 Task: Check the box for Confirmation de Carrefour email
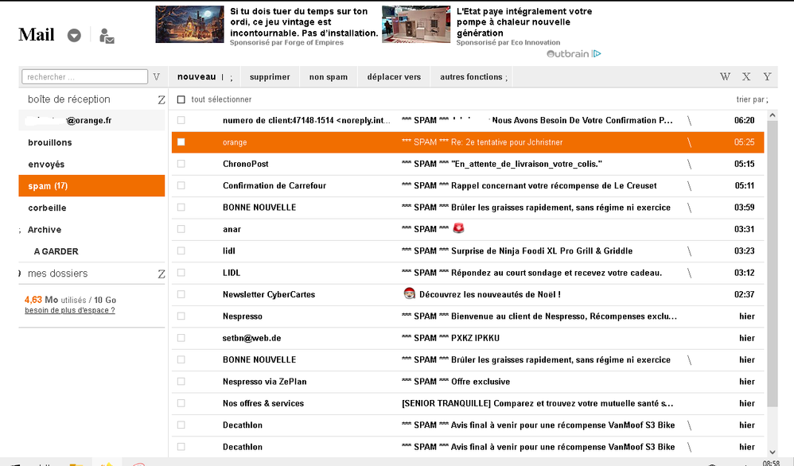pyautogui.click(x=181, y=186)
